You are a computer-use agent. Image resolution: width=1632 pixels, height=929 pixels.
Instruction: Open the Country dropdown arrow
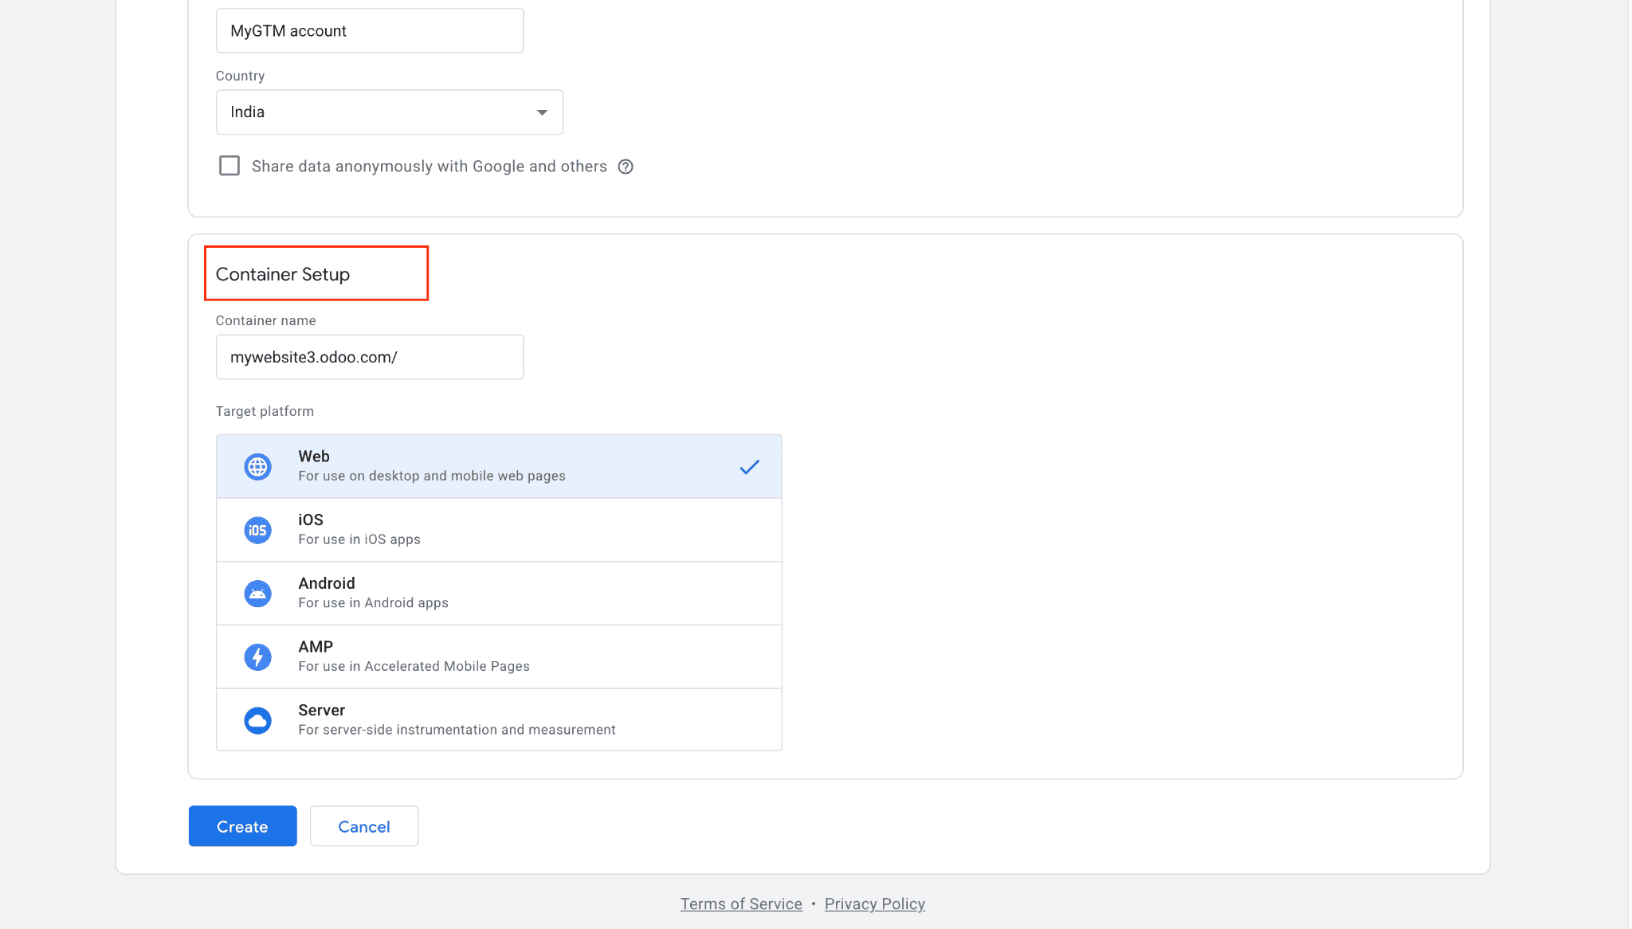pyautogui.click(x=542, y=112)
